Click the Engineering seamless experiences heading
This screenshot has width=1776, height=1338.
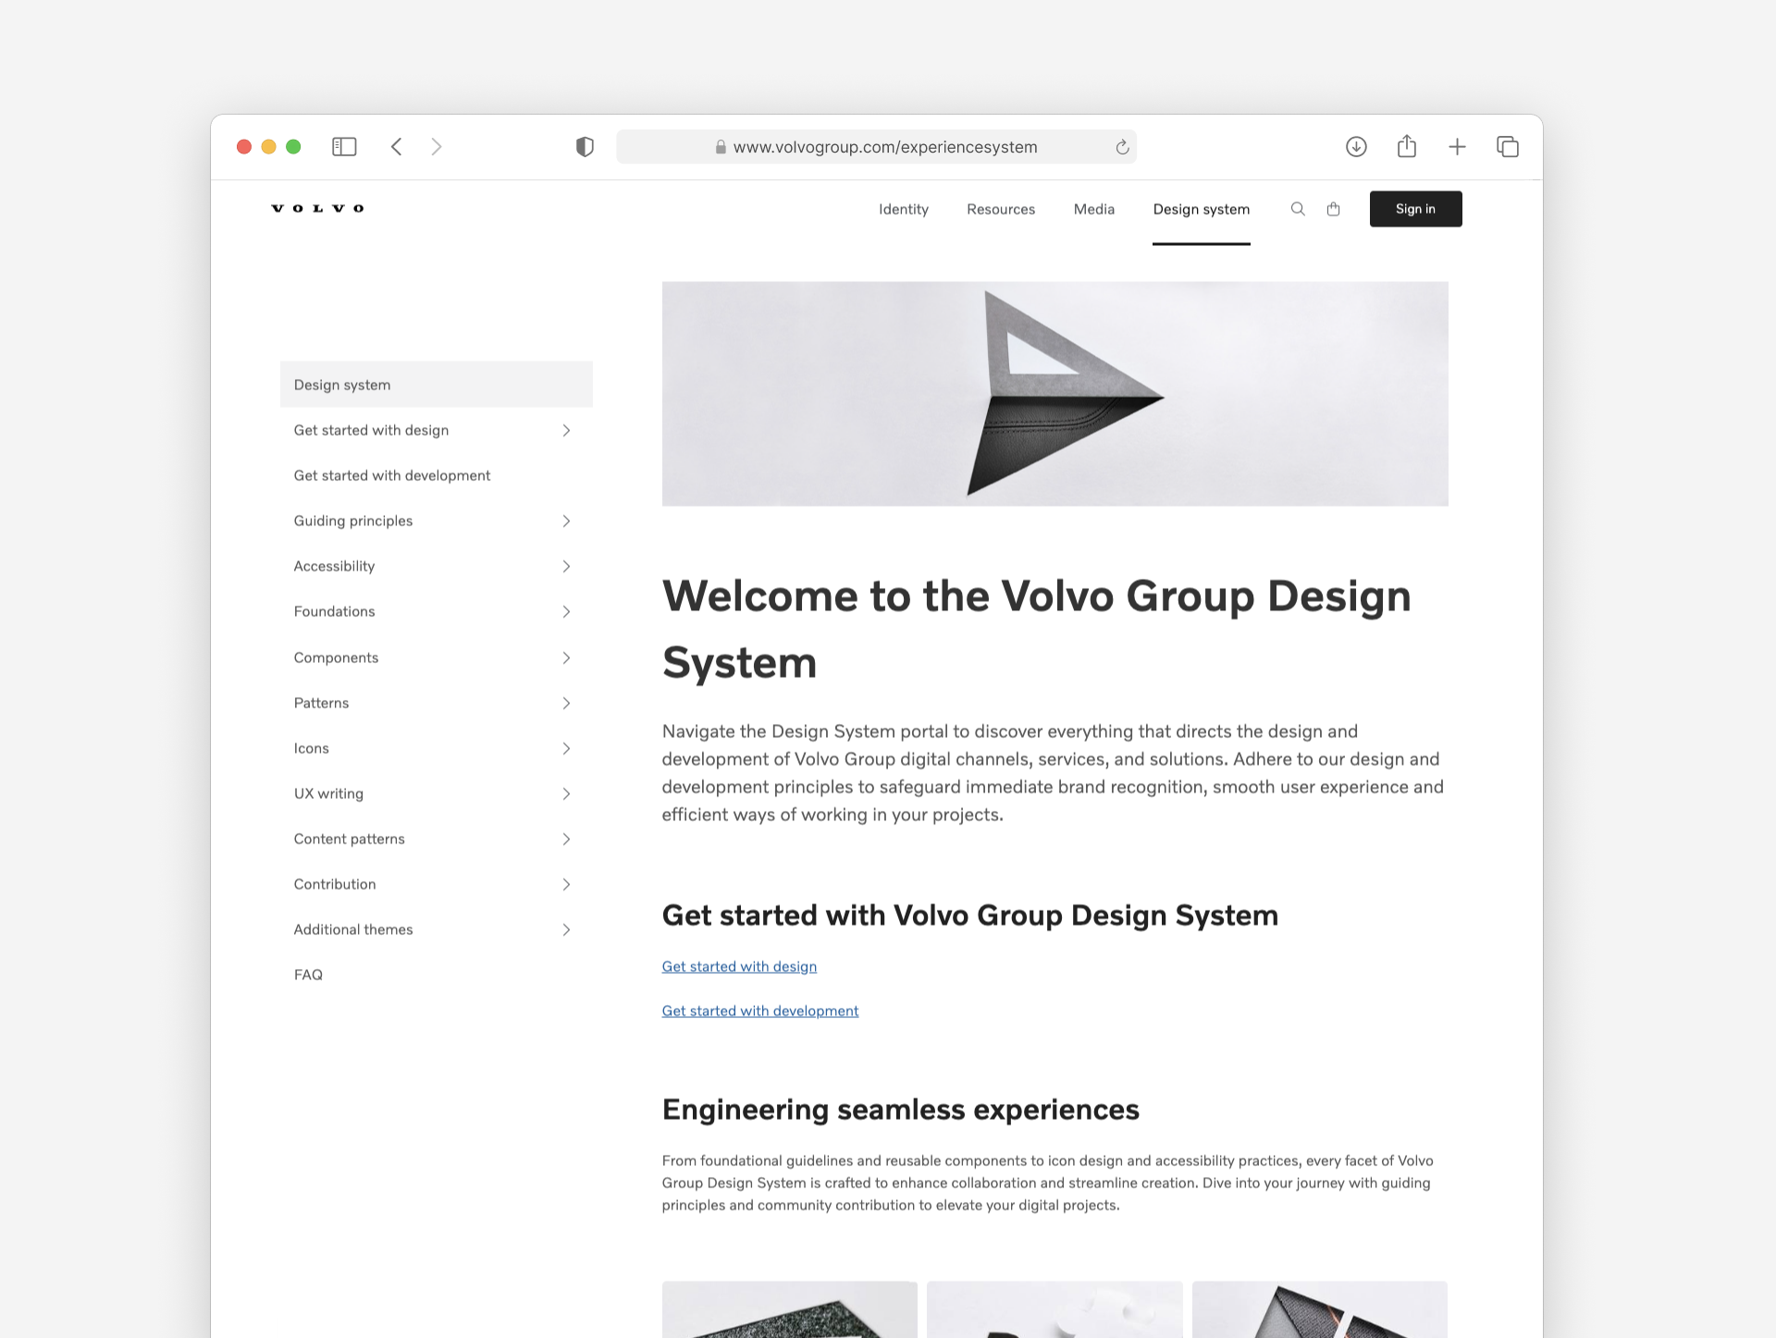click(x=901, y=1110)
